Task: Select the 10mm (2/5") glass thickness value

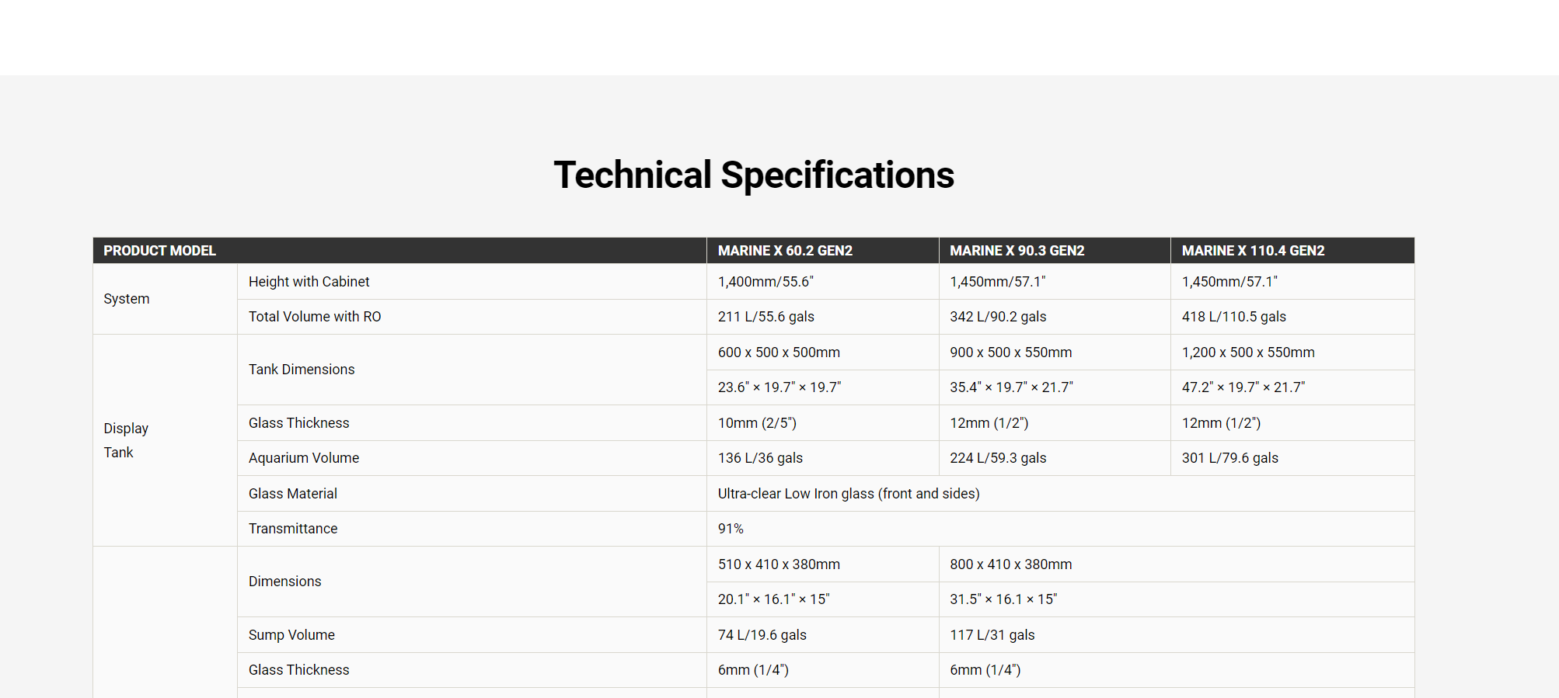Action: (x=757, y=423)
